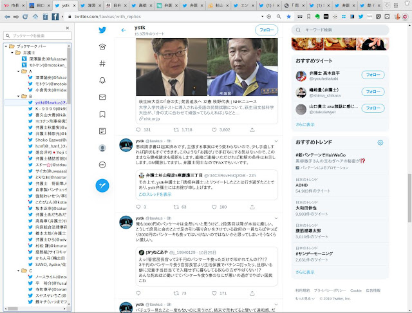Open menu chevron on pancake tweet
Viewport: 412px width, 313px height.
click(276, 218)
